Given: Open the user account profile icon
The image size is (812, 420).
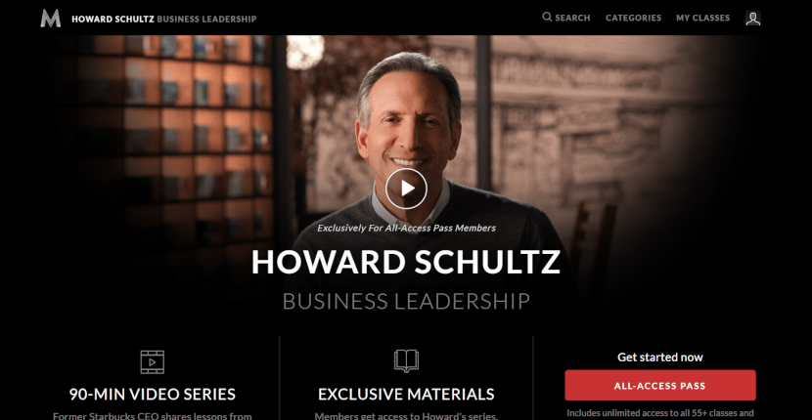Looking at the screenshot, I should (x=752, y=19).
